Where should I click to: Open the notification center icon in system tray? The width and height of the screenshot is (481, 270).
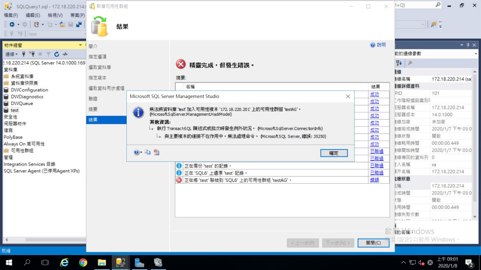469,262
